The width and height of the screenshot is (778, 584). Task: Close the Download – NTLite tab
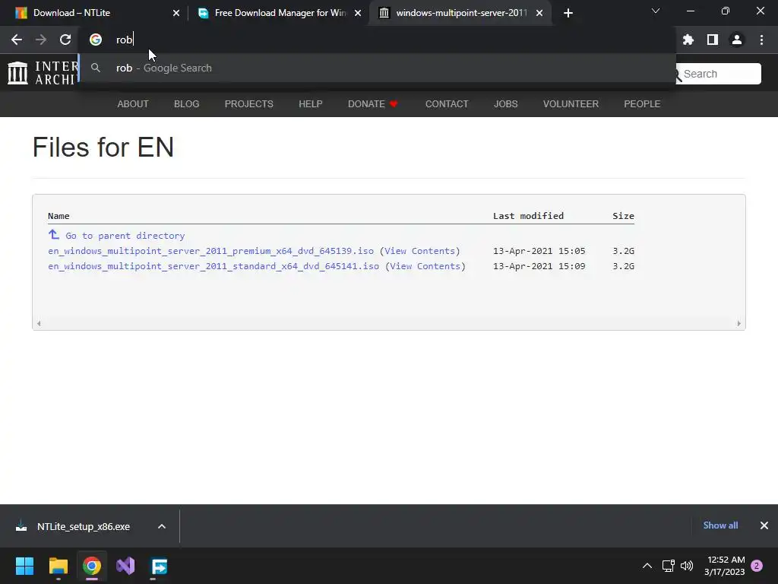click(176, 13)
